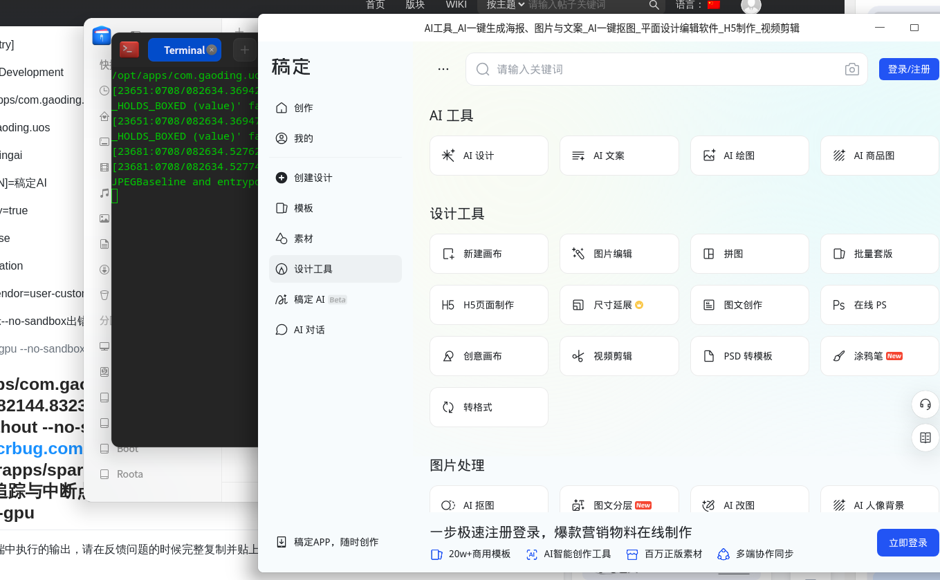Open the 涂鸦笔 tool

pyautogui.click(x=880, y=356)
